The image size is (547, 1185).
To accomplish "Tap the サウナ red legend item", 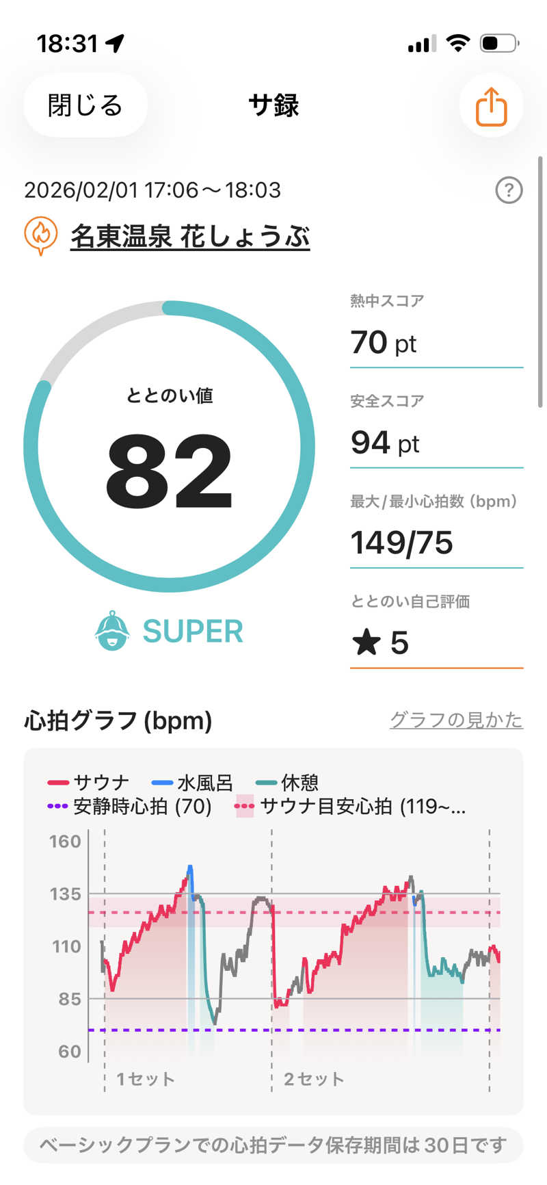I will click(88, 782).
